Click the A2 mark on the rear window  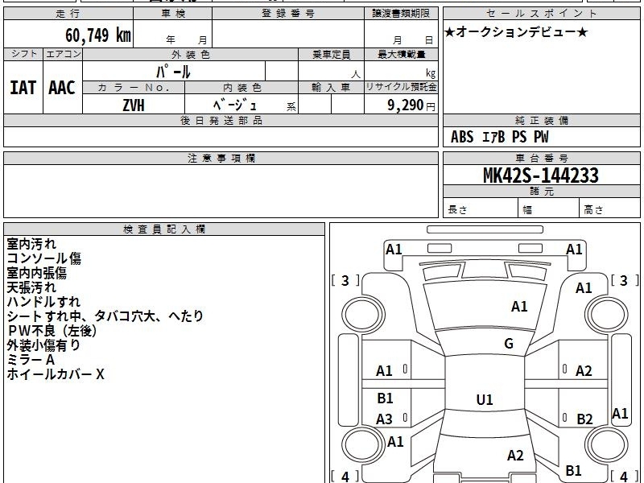515,455
